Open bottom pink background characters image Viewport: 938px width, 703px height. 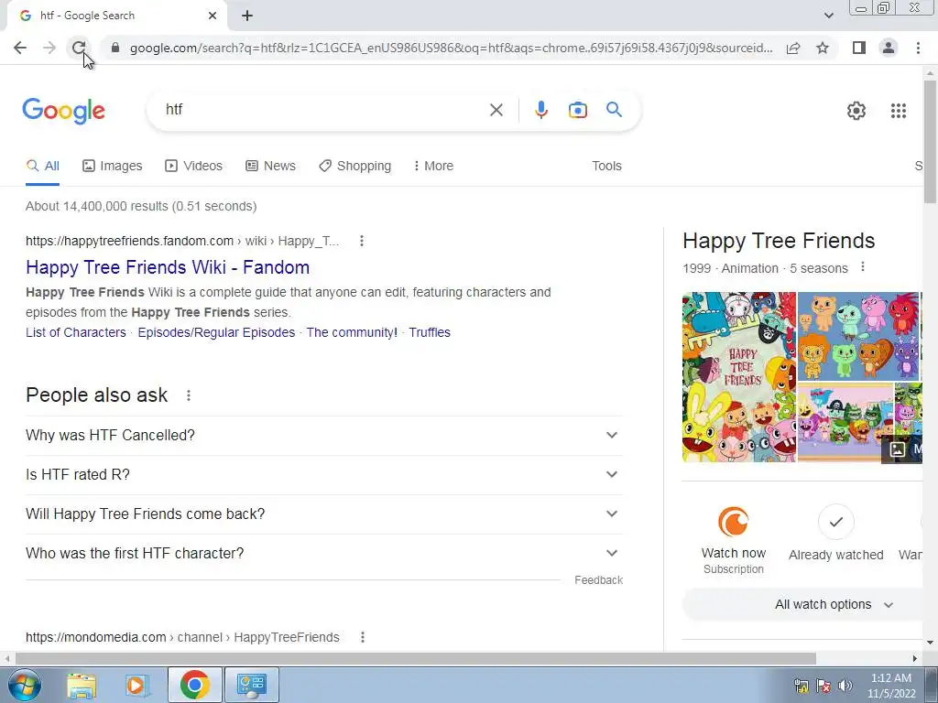845,422
